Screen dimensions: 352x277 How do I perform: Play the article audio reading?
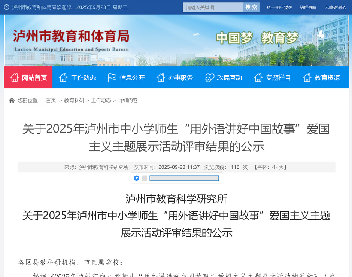pos(137,178)
